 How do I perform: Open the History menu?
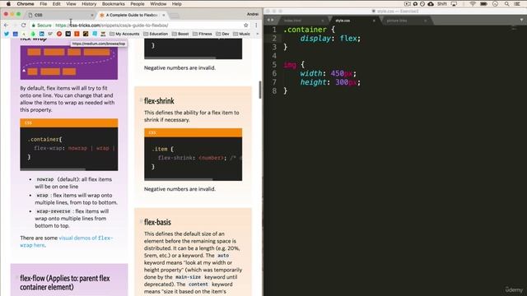pyautogui.click(x=89, y=4)
